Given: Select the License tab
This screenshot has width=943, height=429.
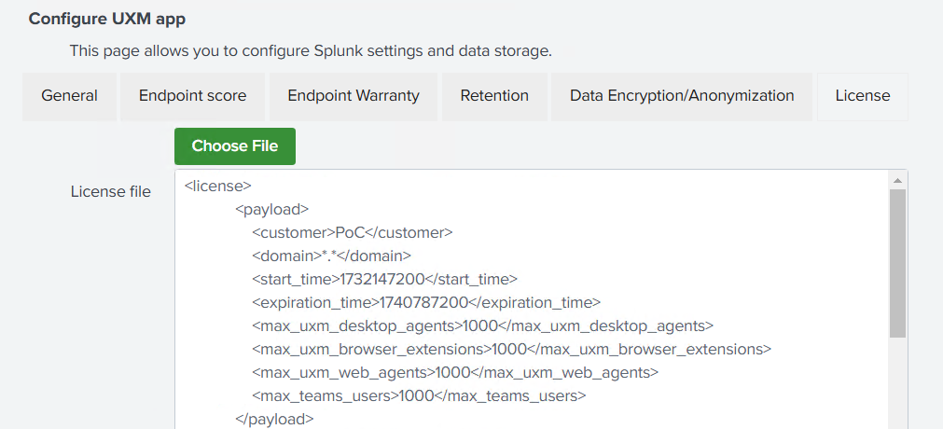Looking at the screenshot, I should pyautogui.click(x=862, y=96).
